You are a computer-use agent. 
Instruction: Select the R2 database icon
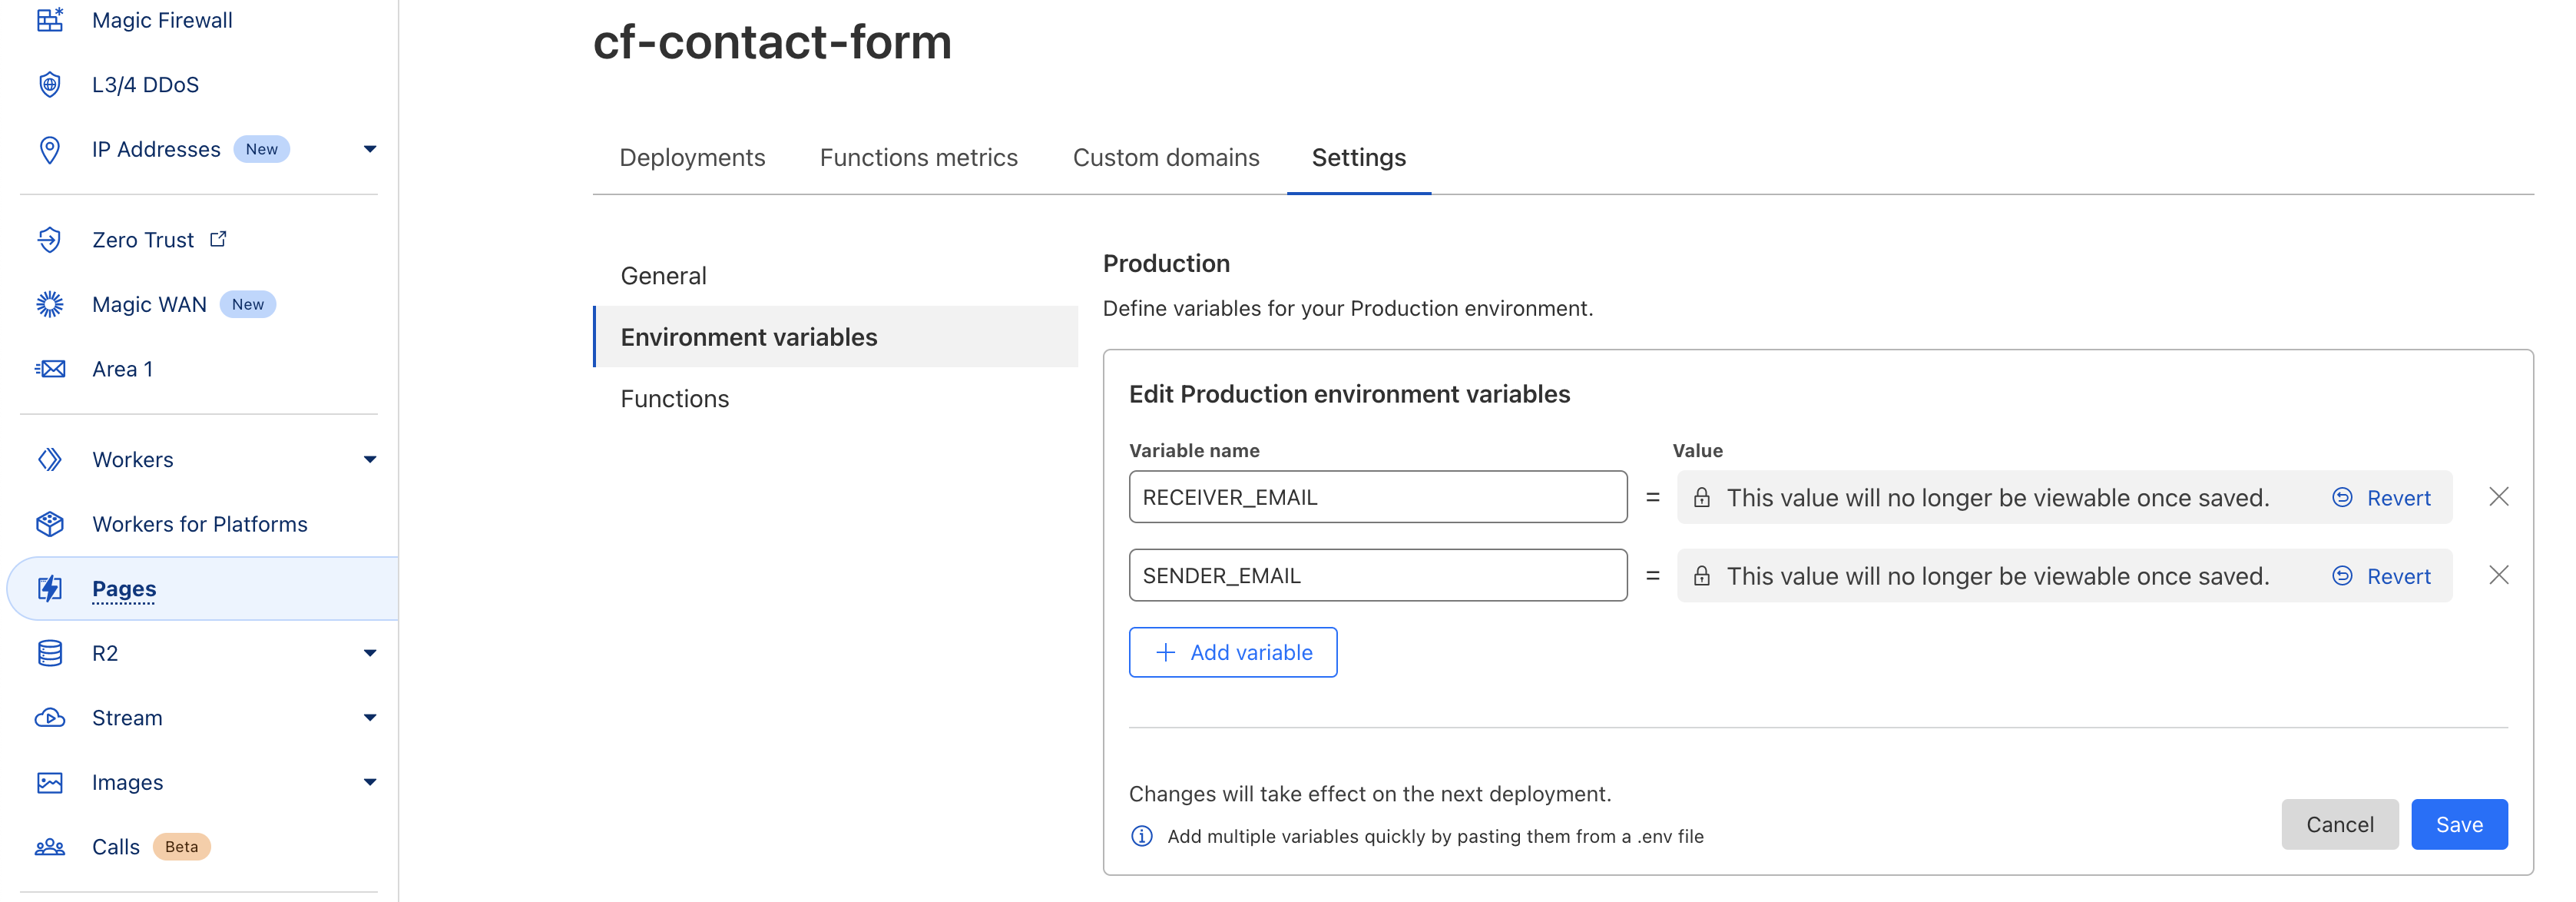point(49,652)
